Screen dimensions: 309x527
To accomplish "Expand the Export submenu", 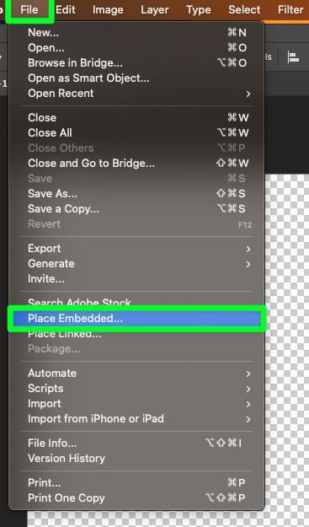I will click(x=136, y=249).
